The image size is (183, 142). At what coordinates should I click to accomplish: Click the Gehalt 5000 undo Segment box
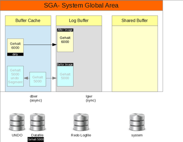coord(15,76)
